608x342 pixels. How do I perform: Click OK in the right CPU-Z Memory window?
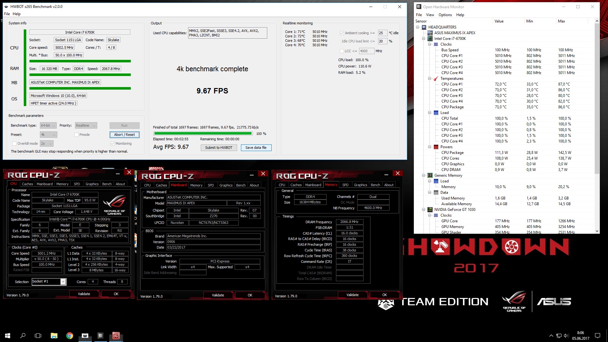[x=384, y=295]
